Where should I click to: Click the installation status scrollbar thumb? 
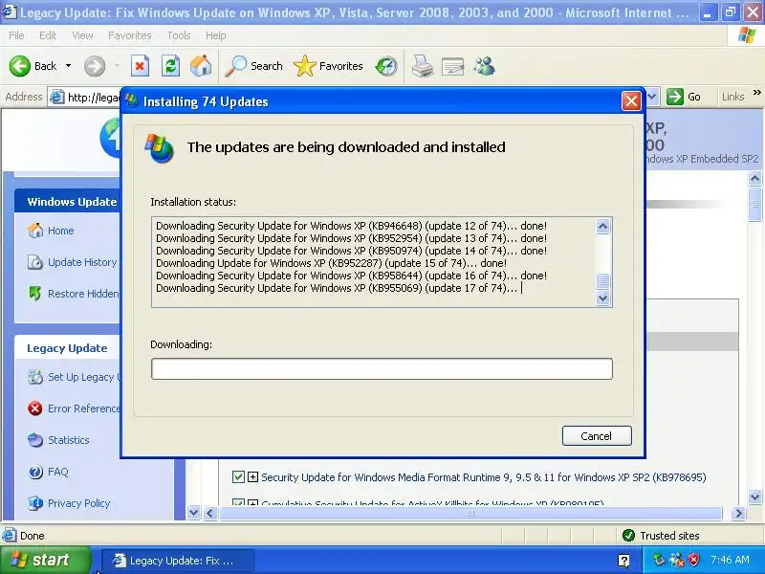tap(603, 281)
